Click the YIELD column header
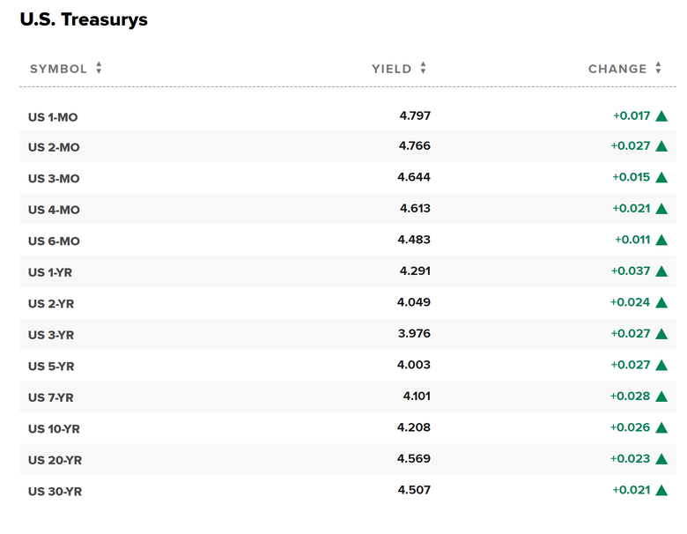The height and width of the screenshot is (534, 687). [392, 69]
